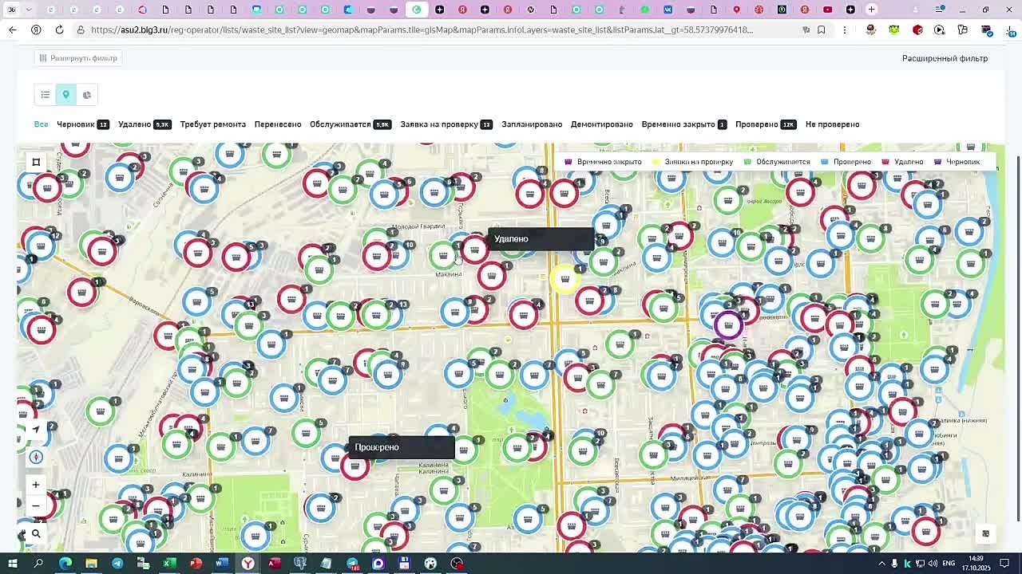Switch to list view icon
The width and height of the screenshot is (1022, 574).
(x=46, y=95)
